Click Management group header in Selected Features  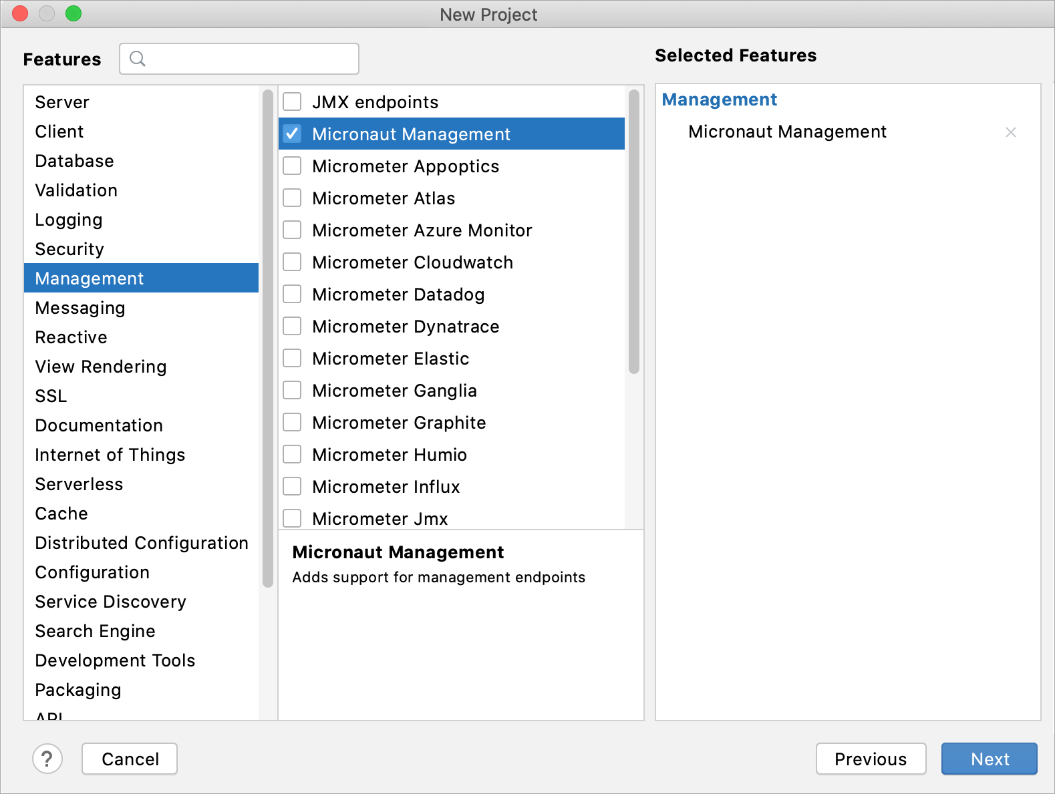point(719,100)
